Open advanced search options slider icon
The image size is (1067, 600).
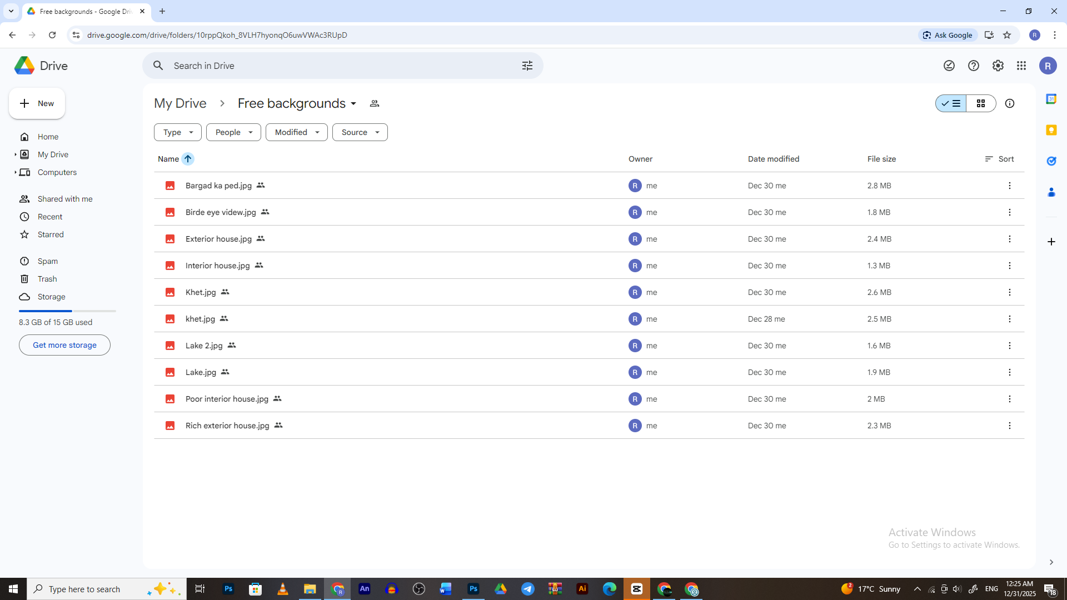coord(527,66)
